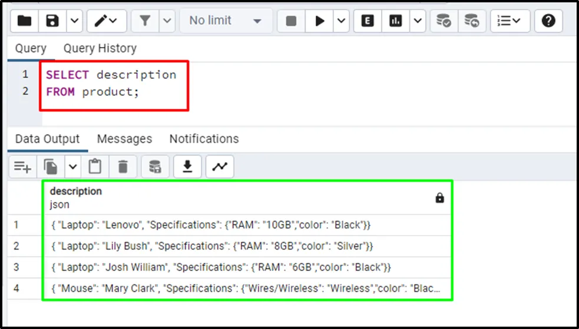The image size is (579, 329).
Task: Download results using the download arrow icon
Action: 187,167
